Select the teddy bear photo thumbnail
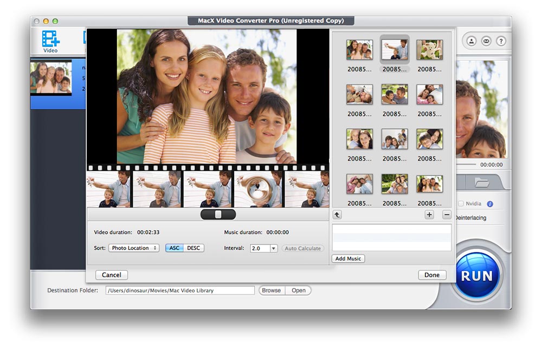The width and height of the screenshot is (542, 346). click(x=429, y=50)
